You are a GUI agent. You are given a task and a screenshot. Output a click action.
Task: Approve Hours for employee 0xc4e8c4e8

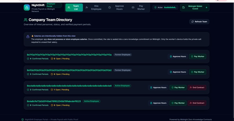tap(158, 88)
